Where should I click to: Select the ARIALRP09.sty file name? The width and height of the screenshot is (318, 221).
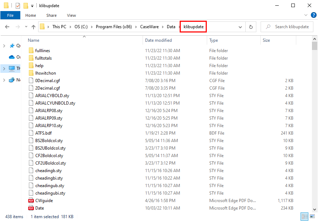pos(49,118)
